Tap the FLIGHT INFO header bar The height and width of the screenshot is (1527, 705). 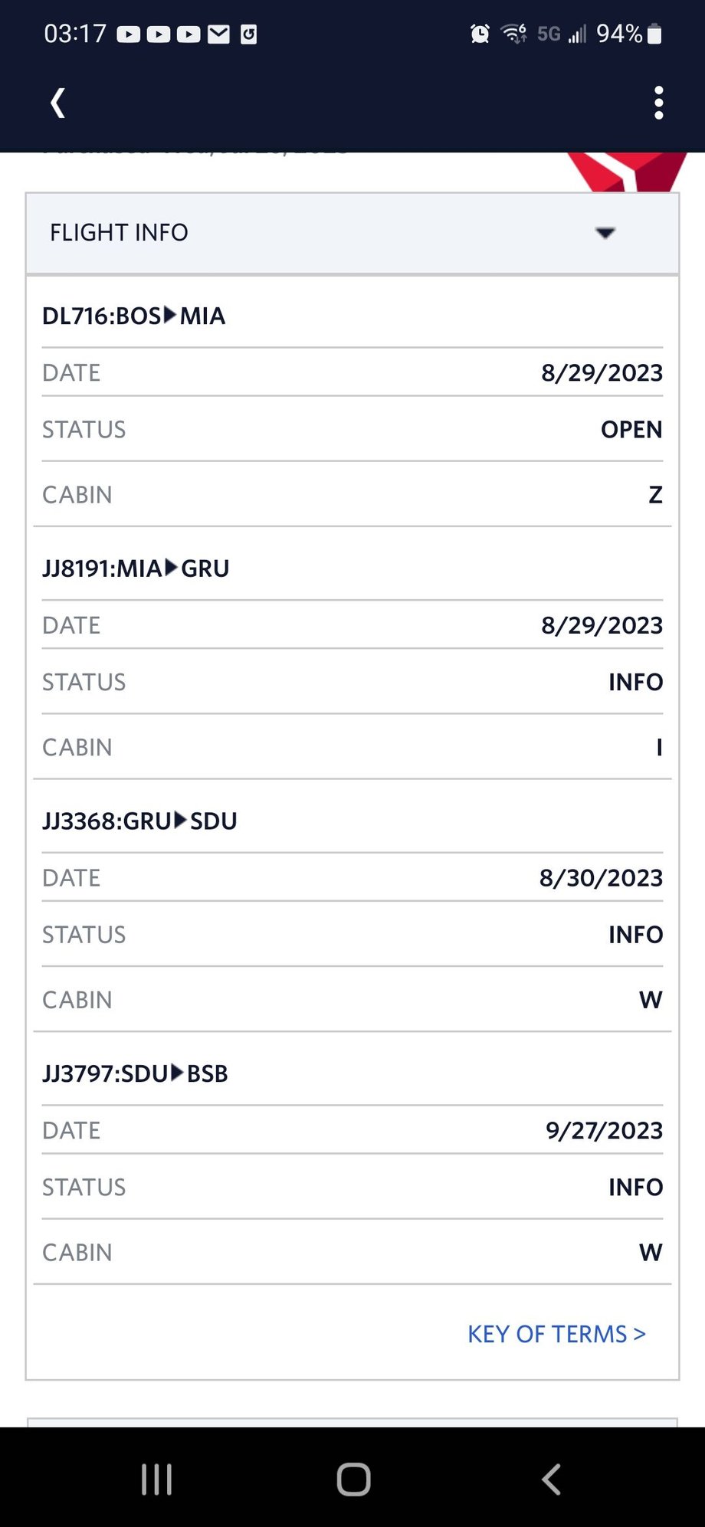(352, 233)
